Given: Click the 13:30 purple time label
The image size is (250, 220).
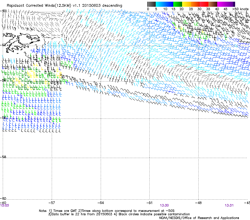Looking at the screenshot, I should point(165,205).
